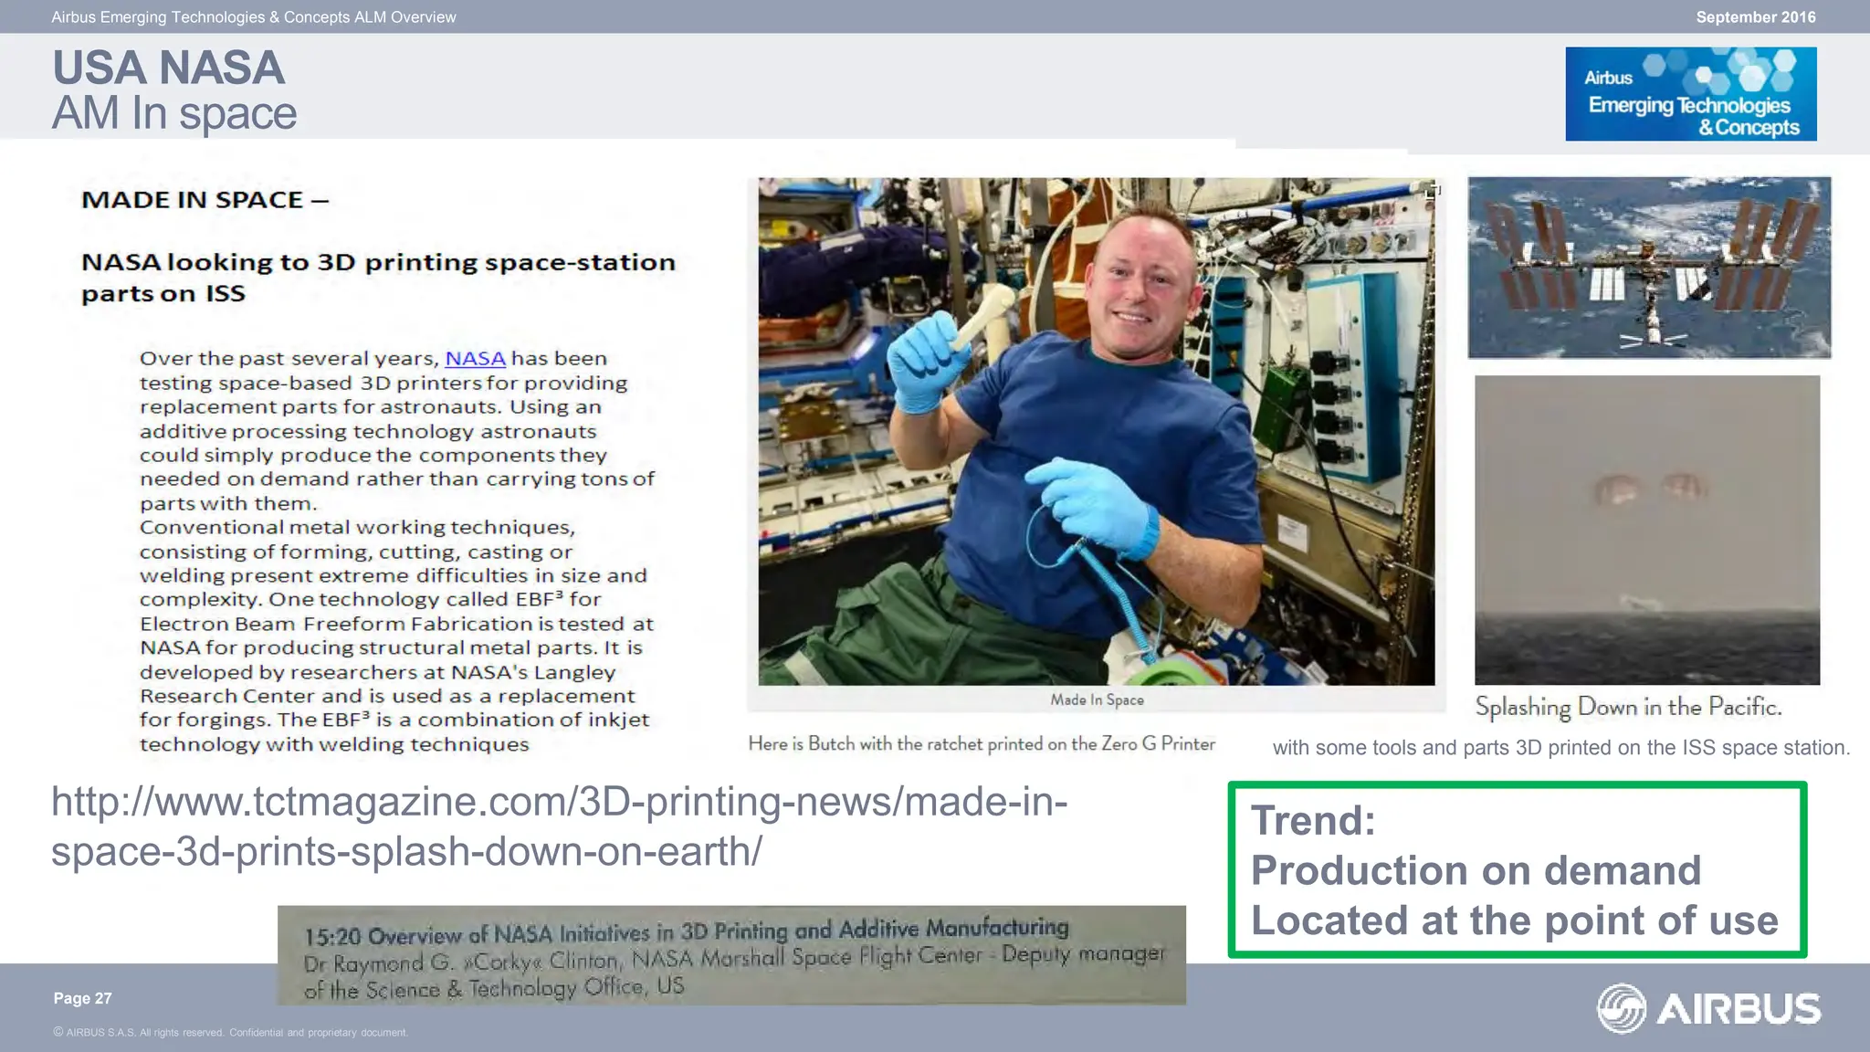Click 'with some tools and parts 3D printed' text
Screen dimensions: 1870x1052
(x=1561, y=748)
